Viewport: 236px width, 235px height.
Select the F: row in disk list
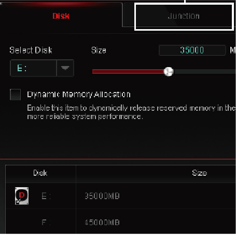tap(121, 222)
